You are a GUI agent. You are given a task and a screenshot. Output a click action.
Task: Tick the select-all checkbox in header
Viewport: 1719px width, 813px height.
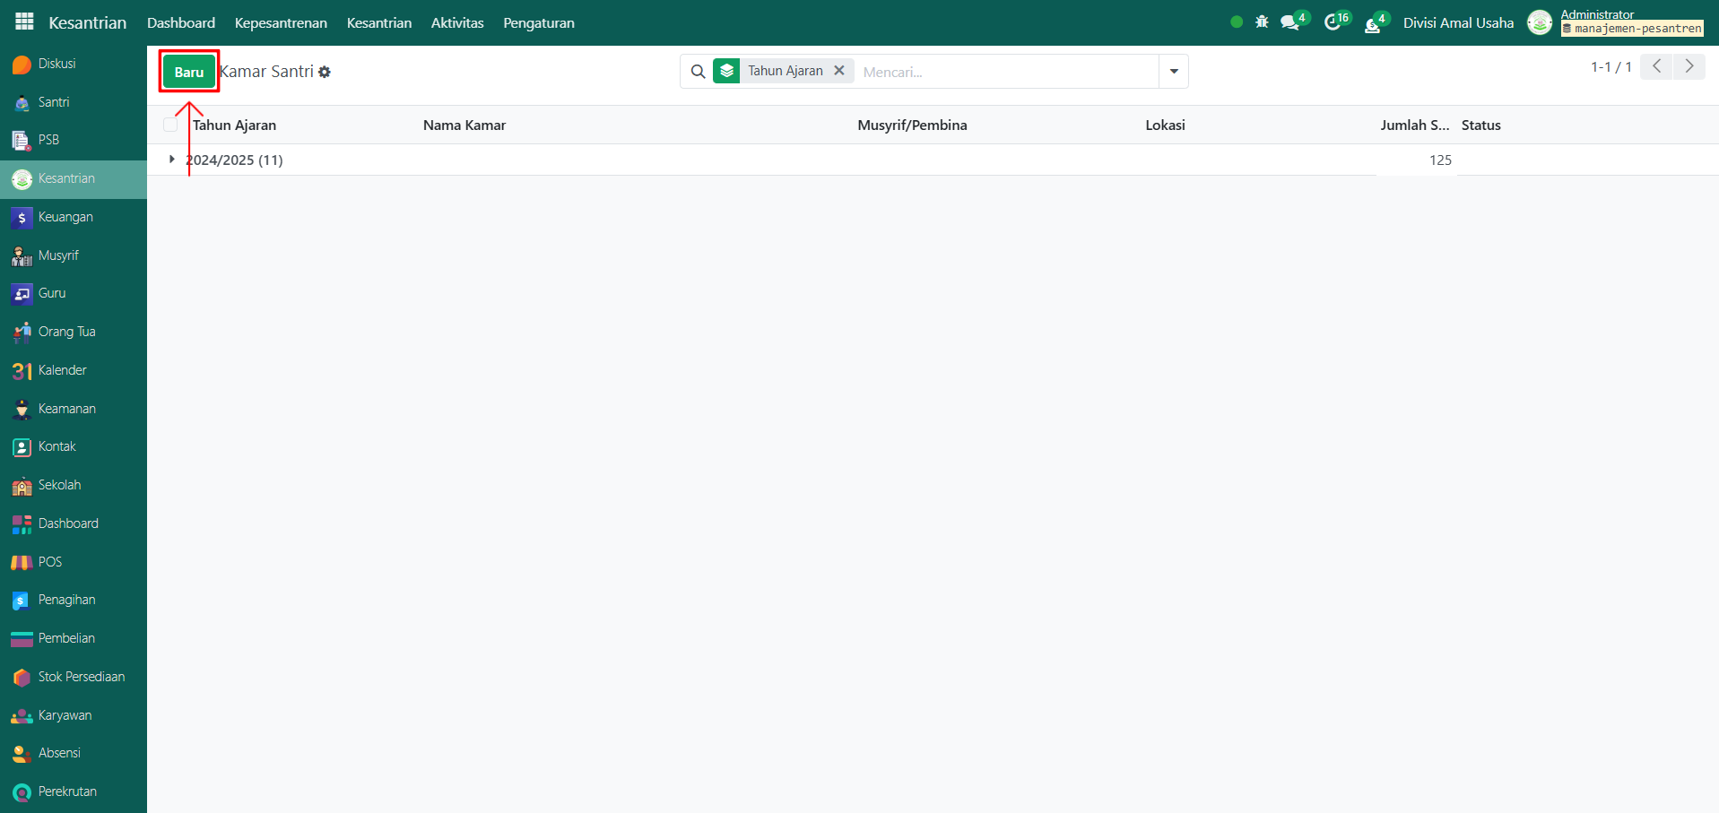(x=170, y=125)
